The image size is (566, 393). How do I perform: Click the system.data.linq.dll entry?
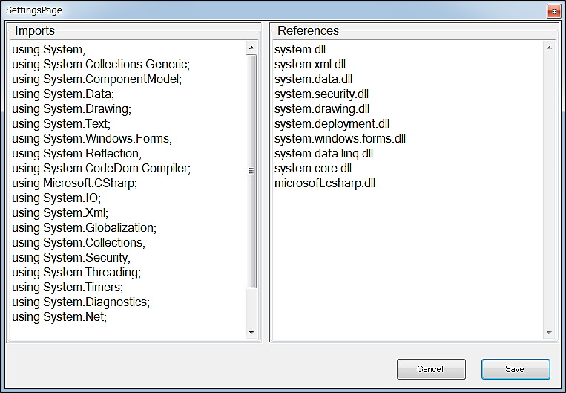coord(323,154)
